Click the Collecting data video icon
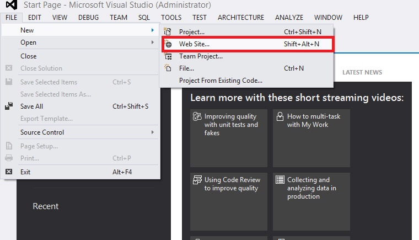 [x=280, y=179]
